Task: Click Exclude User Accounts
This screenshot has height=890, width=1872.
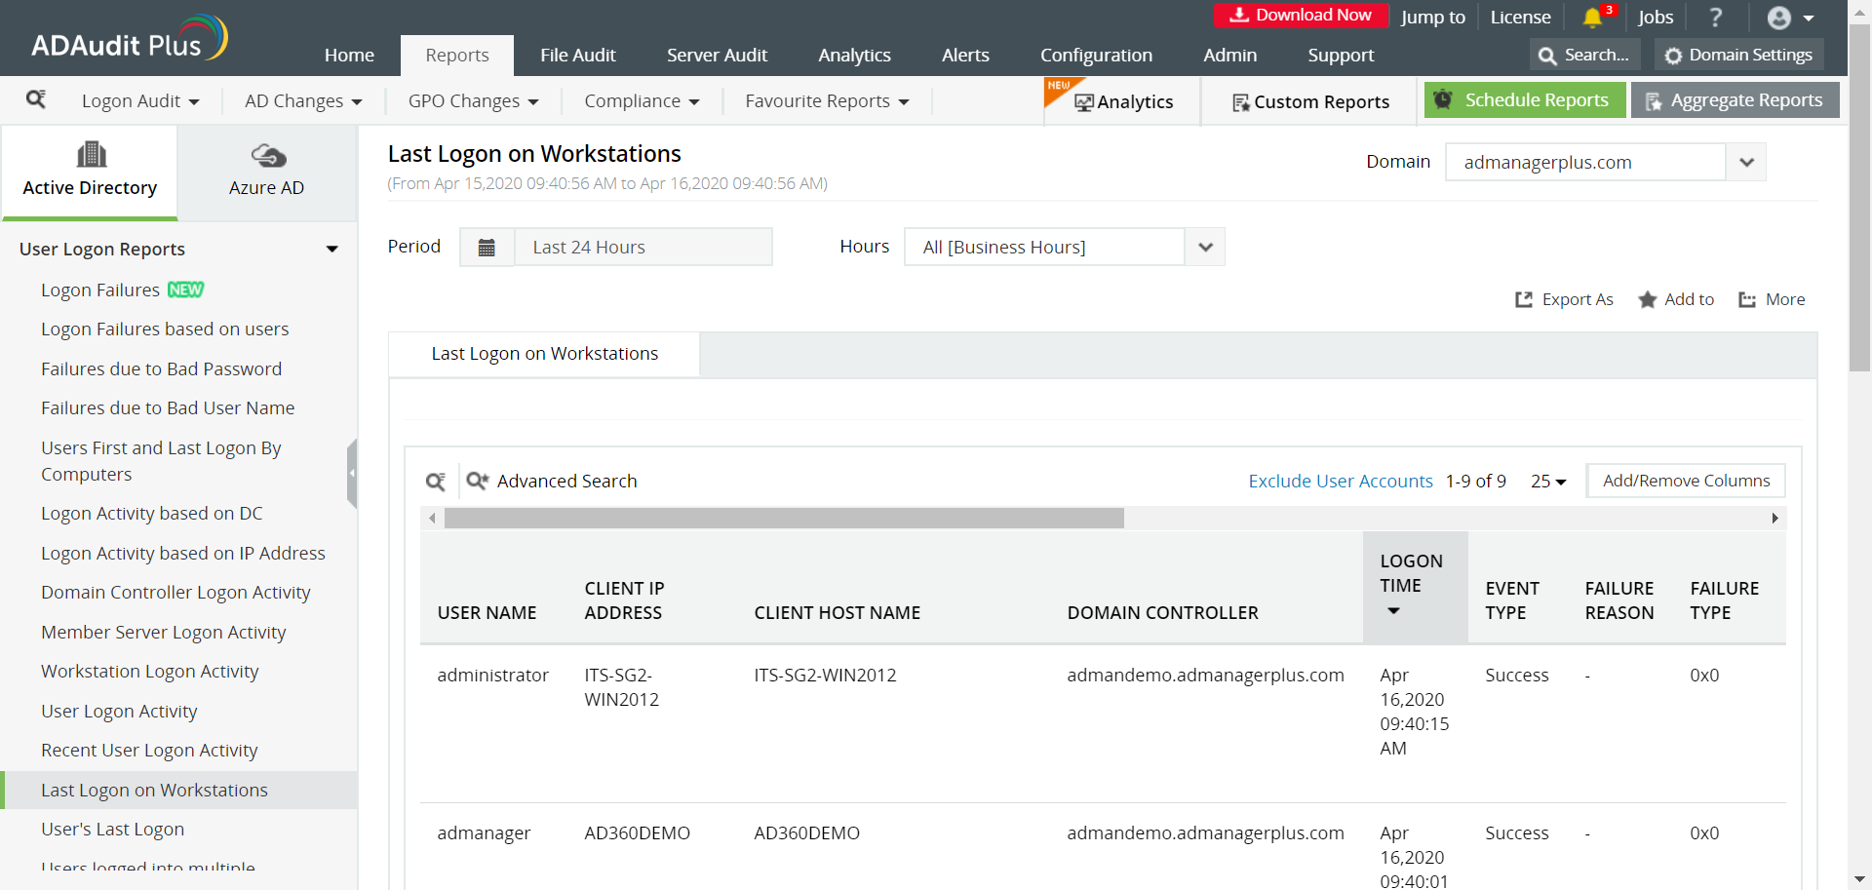Action: point(1340,481)
